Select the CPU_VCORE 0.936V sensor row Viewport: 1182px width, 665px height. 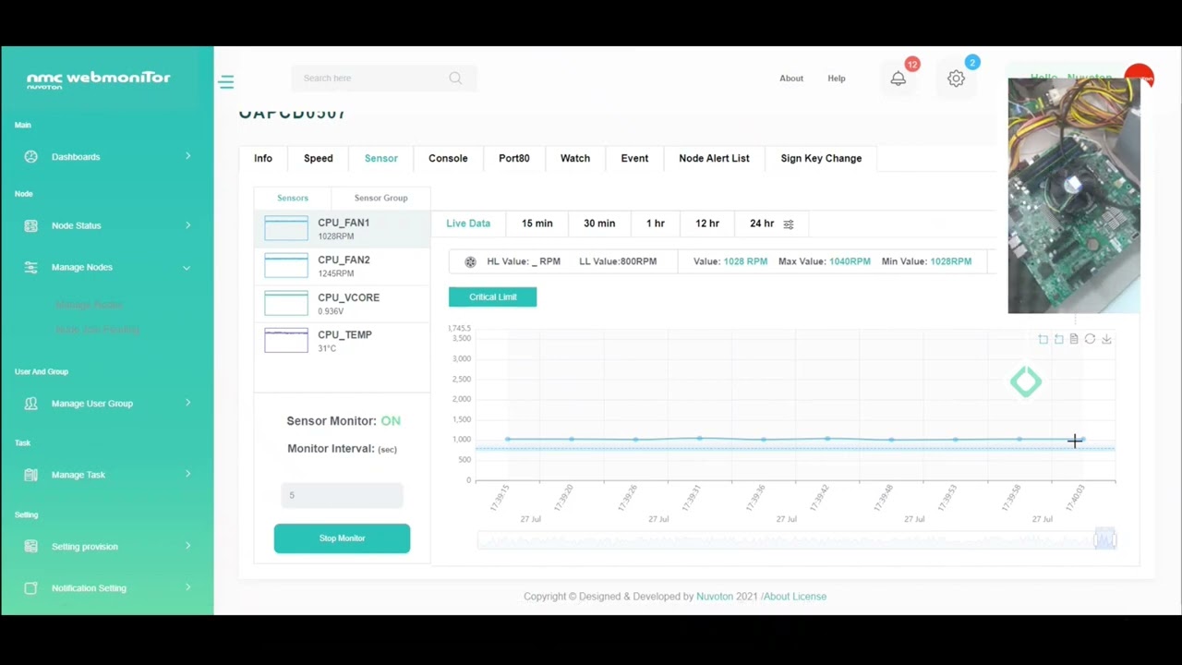click(343, 303)
